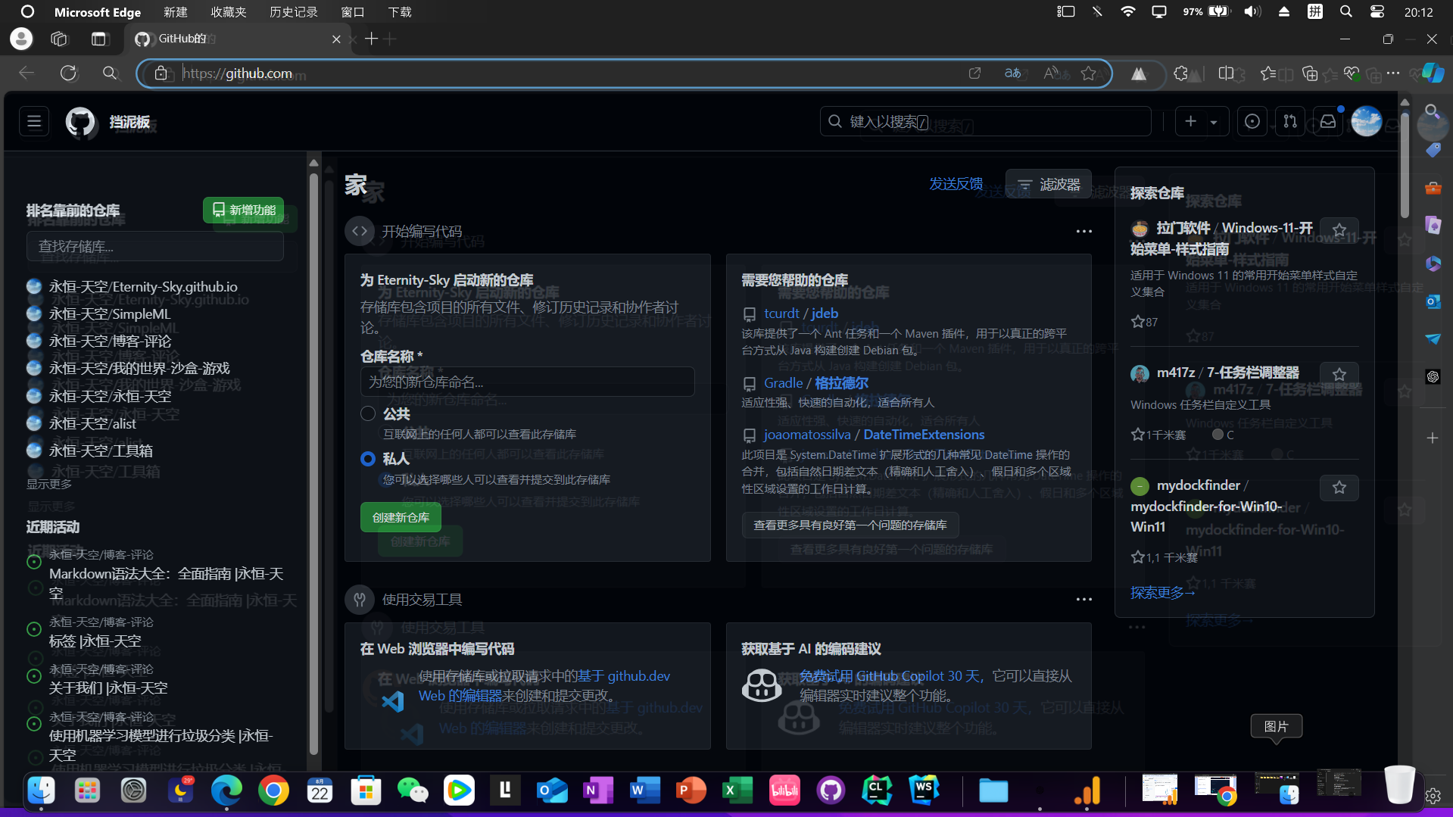Screen dimensions: 1453x817
Task: Switch to the GitHub browser tab
Action: 238,39
